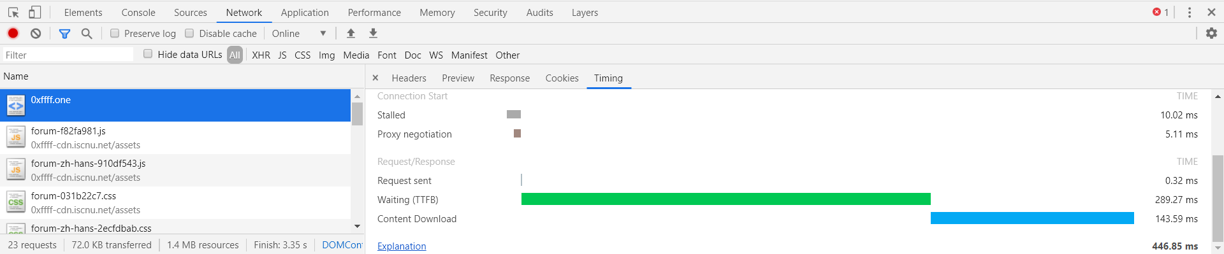Open the Online throttling dropdown

click(x=299, y=33)
